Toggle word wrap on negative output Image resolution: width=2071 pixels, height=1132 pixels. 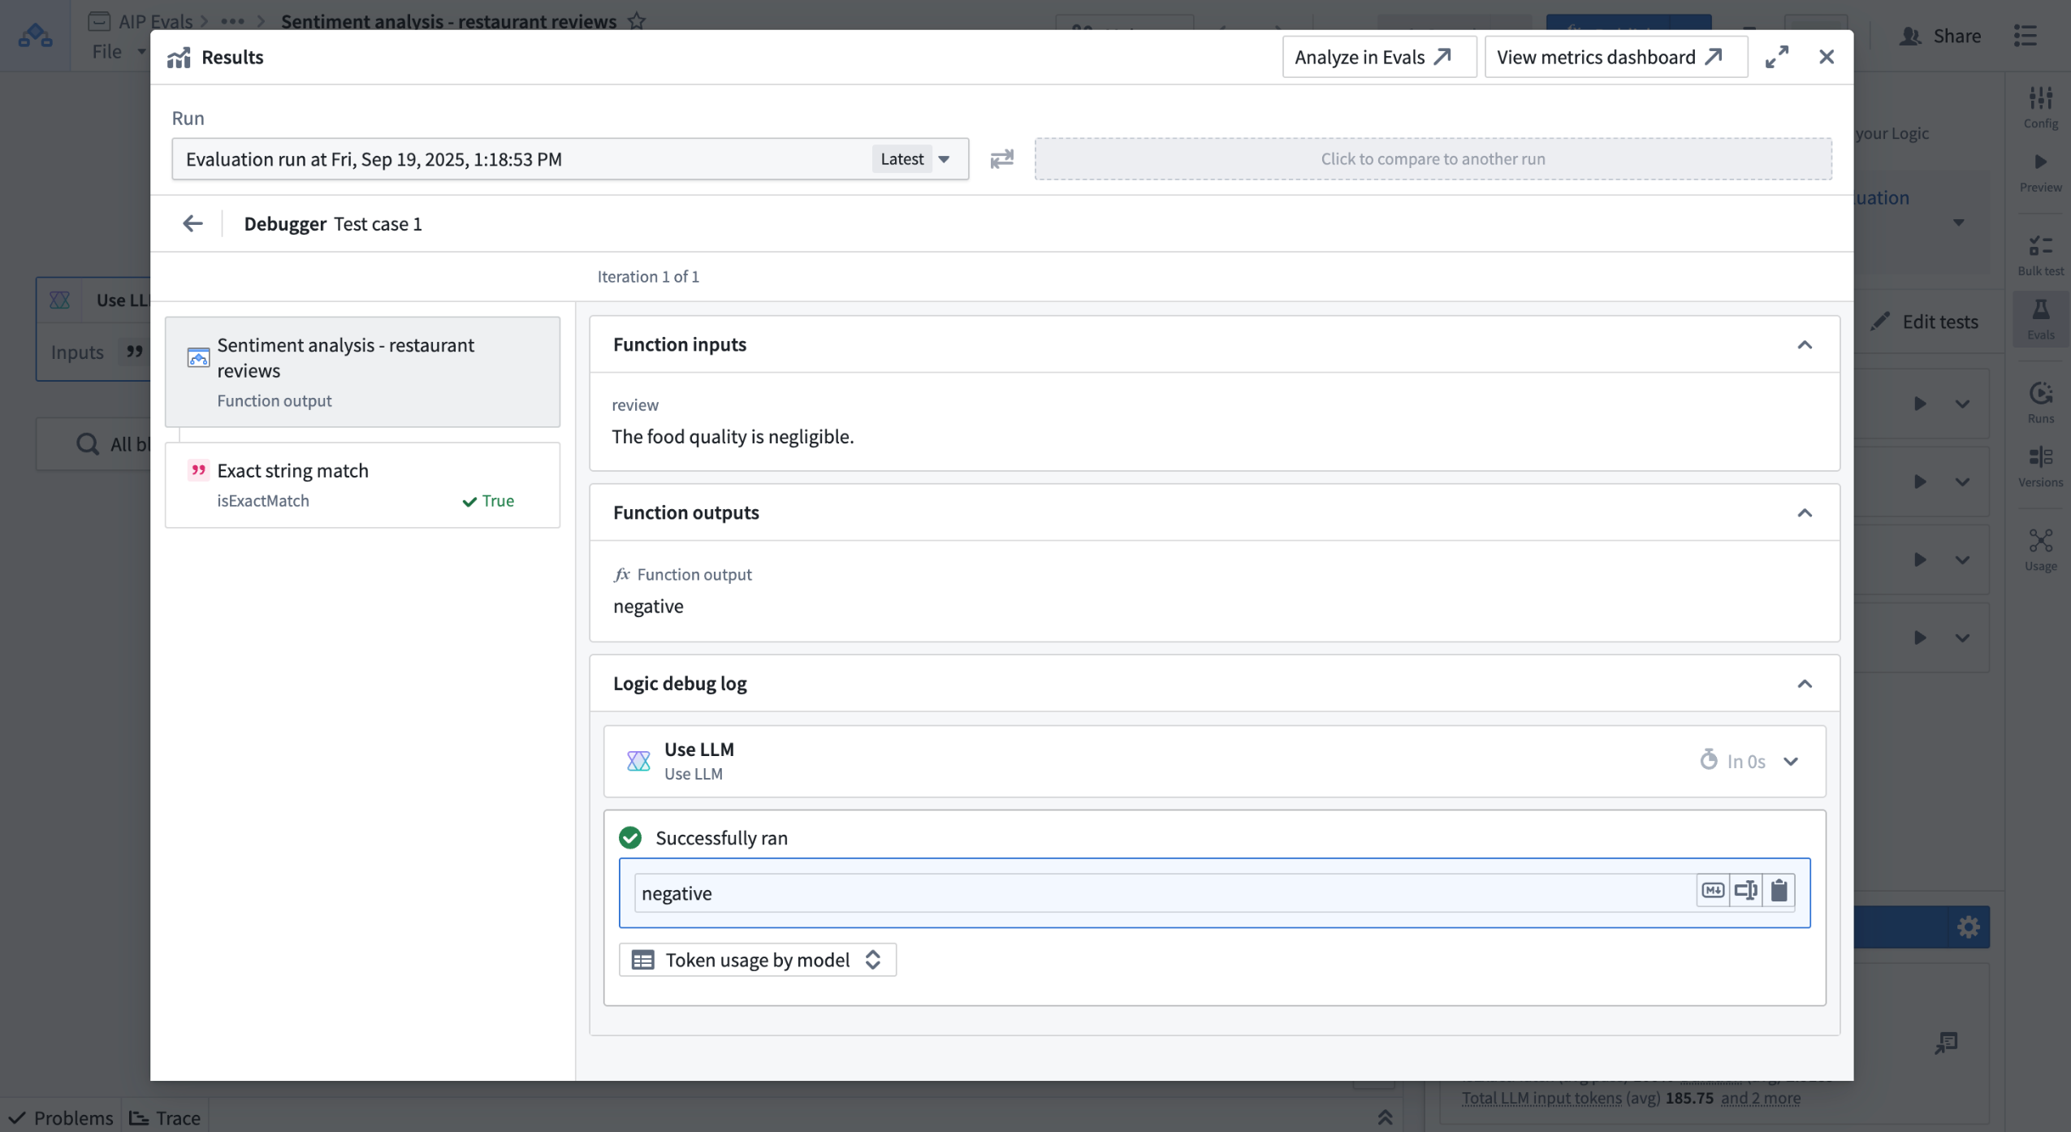1745,891
